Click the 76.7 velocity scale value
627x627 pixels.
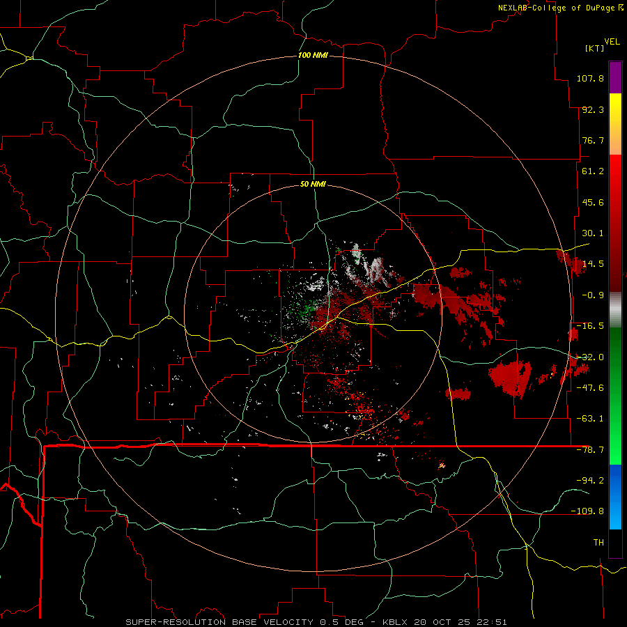593,140
